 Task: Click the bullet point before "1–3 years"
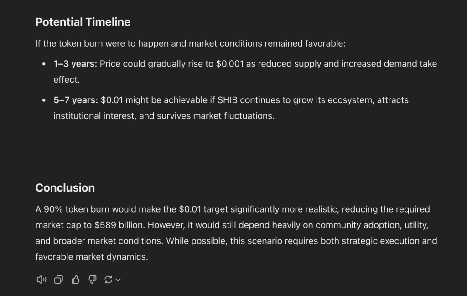44,64
